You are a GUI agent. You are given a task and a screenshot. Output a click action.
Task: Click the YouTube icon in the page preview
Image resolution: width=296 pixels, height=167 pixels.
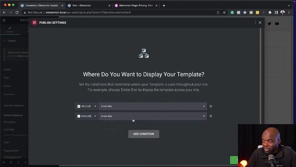pyautogui.click(x=277, y=24)
